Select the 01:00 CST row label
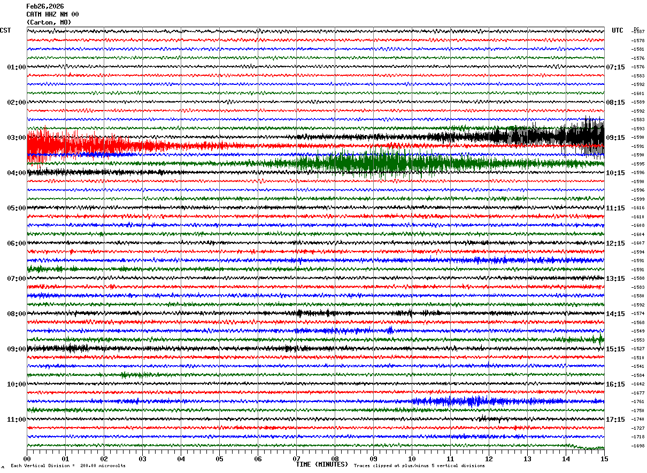This screenshot has width=647, height=473. tap(17, 67)
